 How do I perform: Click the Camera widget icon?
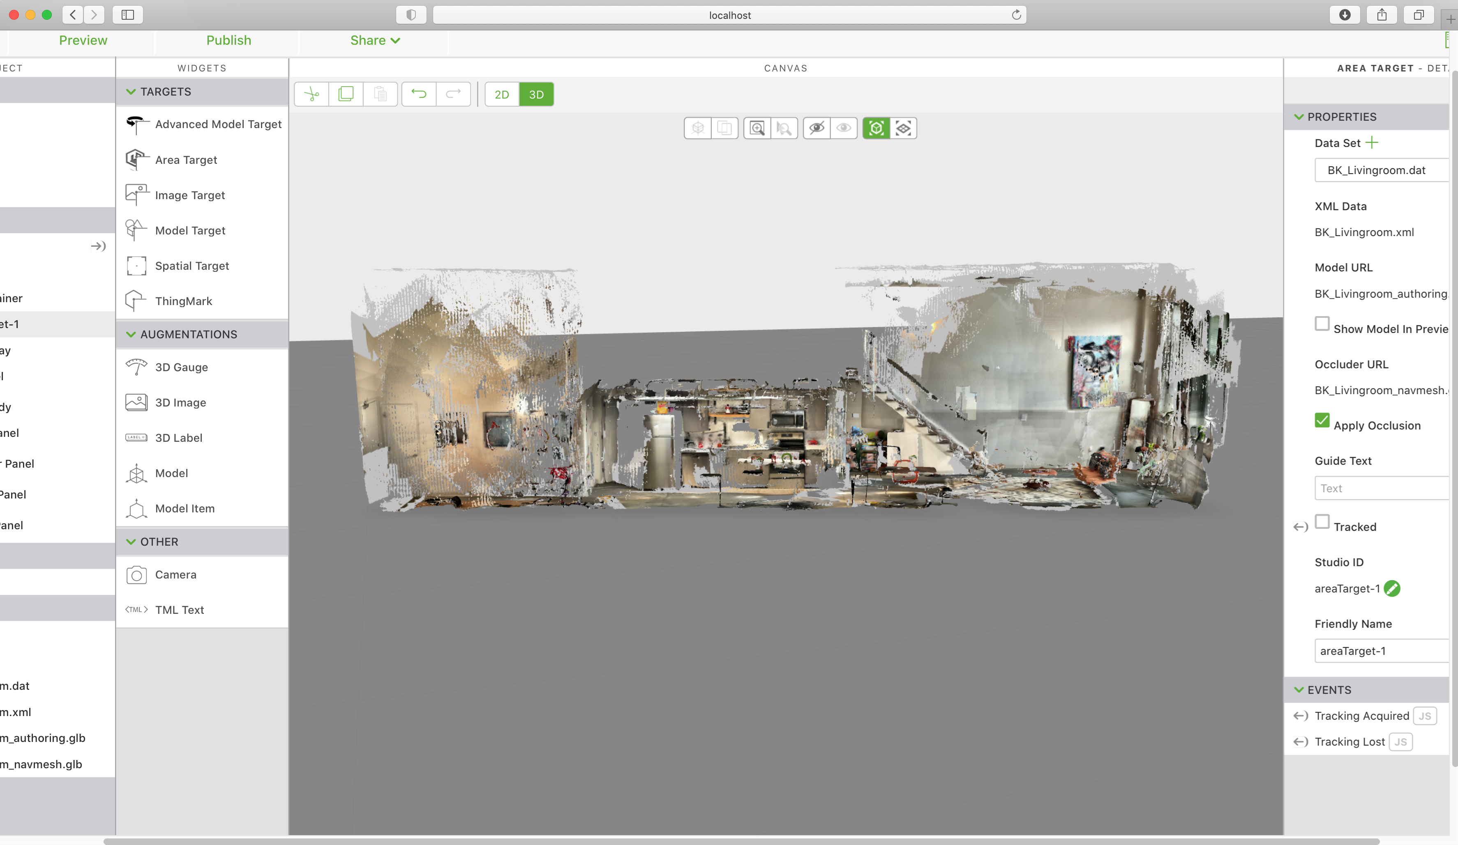click(136, 574)
